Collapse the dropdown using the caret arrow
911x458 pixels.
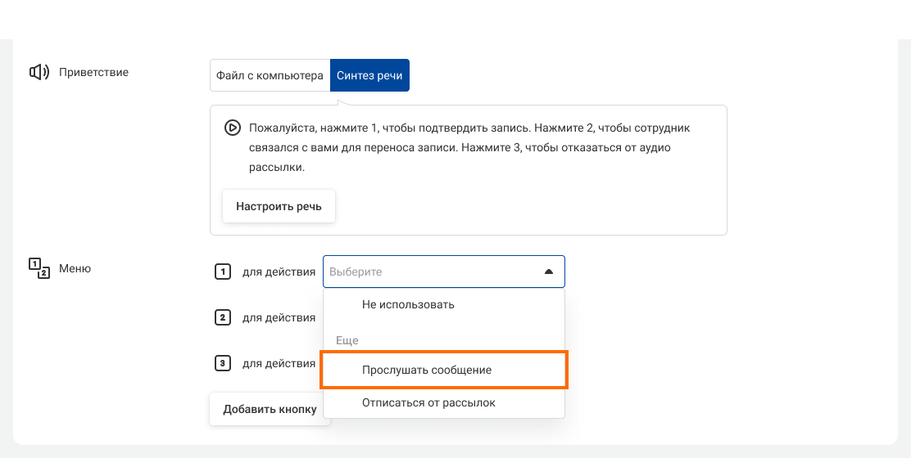[549, 272]
